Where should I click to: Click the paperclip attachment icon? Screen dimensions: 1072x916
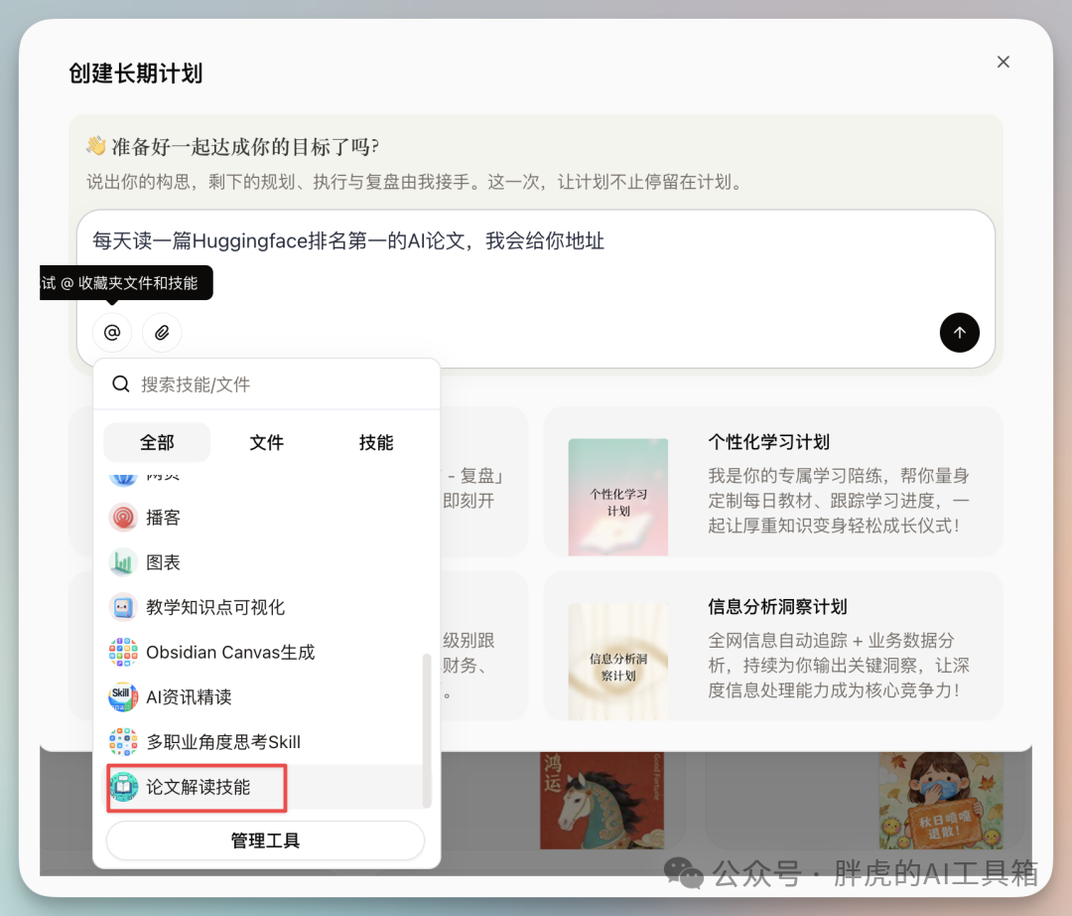[162, 333]
